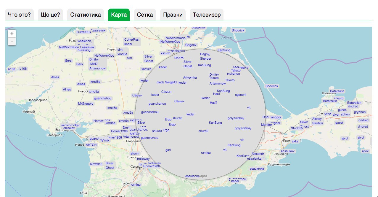Select the SergeiCh label in the circle
The image size is (378, 197).
click(171, 82)
